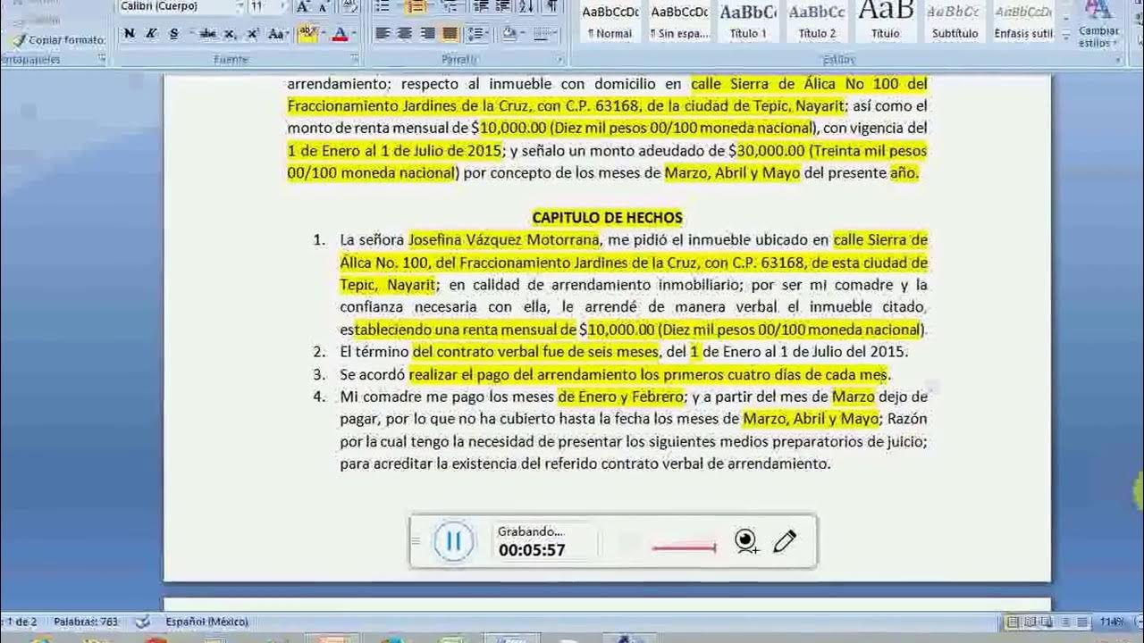This screenshot has height=643, width=1144.
Task: Change language Español (México)
Action: [x=206, y=622]
